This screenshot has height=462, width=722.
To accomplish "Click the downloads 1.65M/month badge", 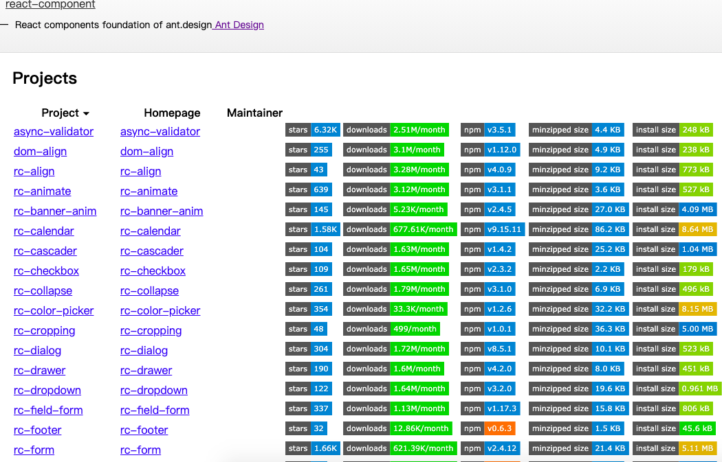I will pos(395,269).
